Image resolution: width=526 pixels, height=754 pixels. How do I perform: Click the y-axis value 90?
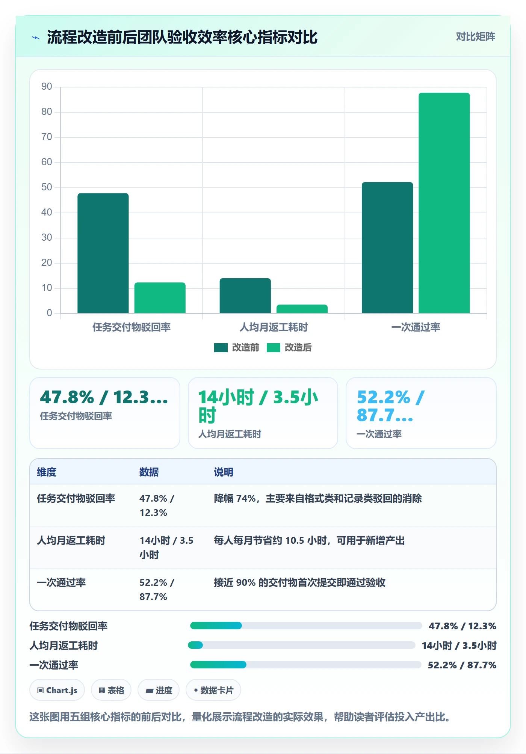(47, 87)
